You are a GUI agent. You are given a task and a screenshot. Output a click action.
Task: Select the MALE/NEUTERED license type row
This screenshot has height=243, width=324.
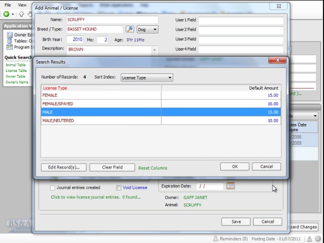pyautogui.click(x=161, y=120)
